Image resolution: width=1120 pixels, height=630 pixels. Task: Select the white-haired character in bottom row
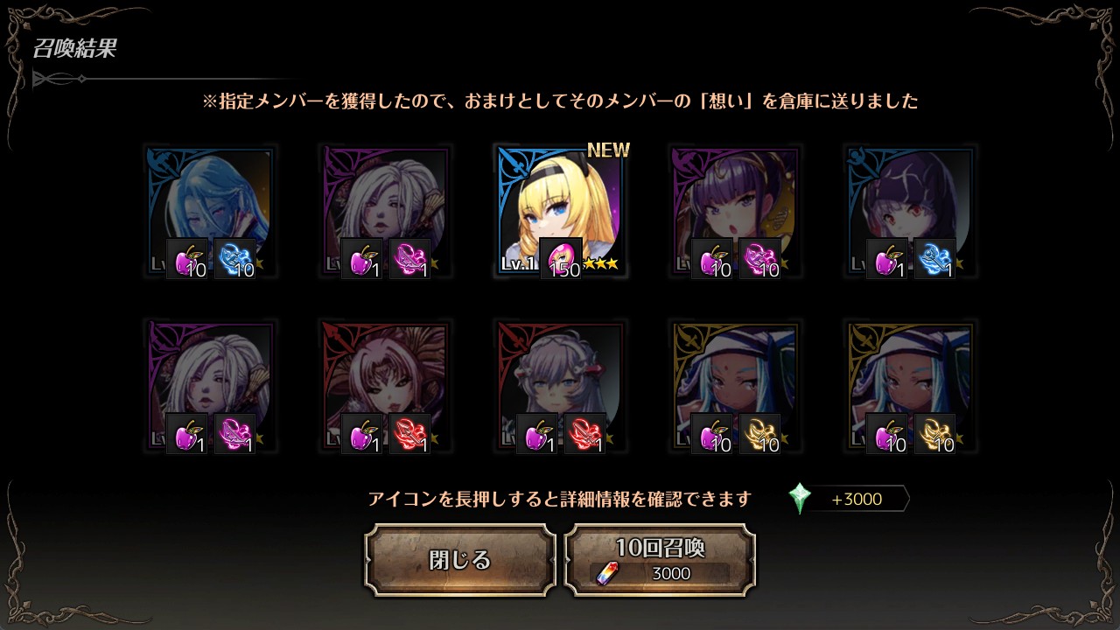210,386
